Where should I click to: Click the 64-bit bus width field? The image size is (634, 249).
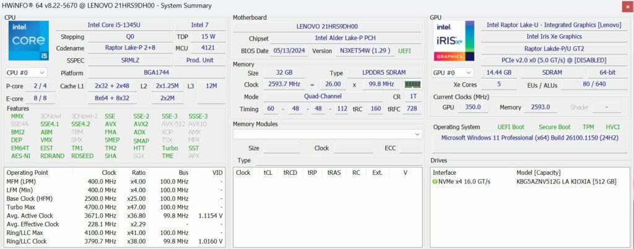pyautogui.click(x=607, y=73)
